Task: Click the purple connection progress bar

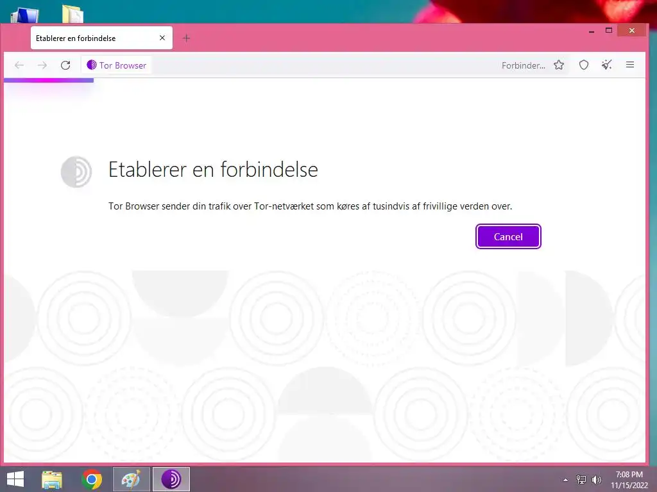Action: pos(49,80)
